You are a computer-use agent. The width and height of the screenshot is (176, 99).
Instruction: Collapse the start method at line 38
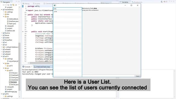[27, 32]
